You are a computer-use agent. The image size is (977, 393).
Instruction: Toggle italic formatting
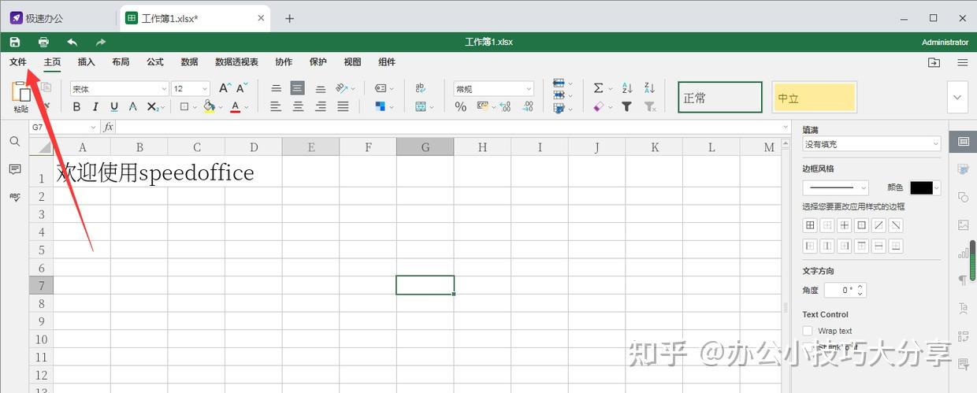click(x=95, y=106)
